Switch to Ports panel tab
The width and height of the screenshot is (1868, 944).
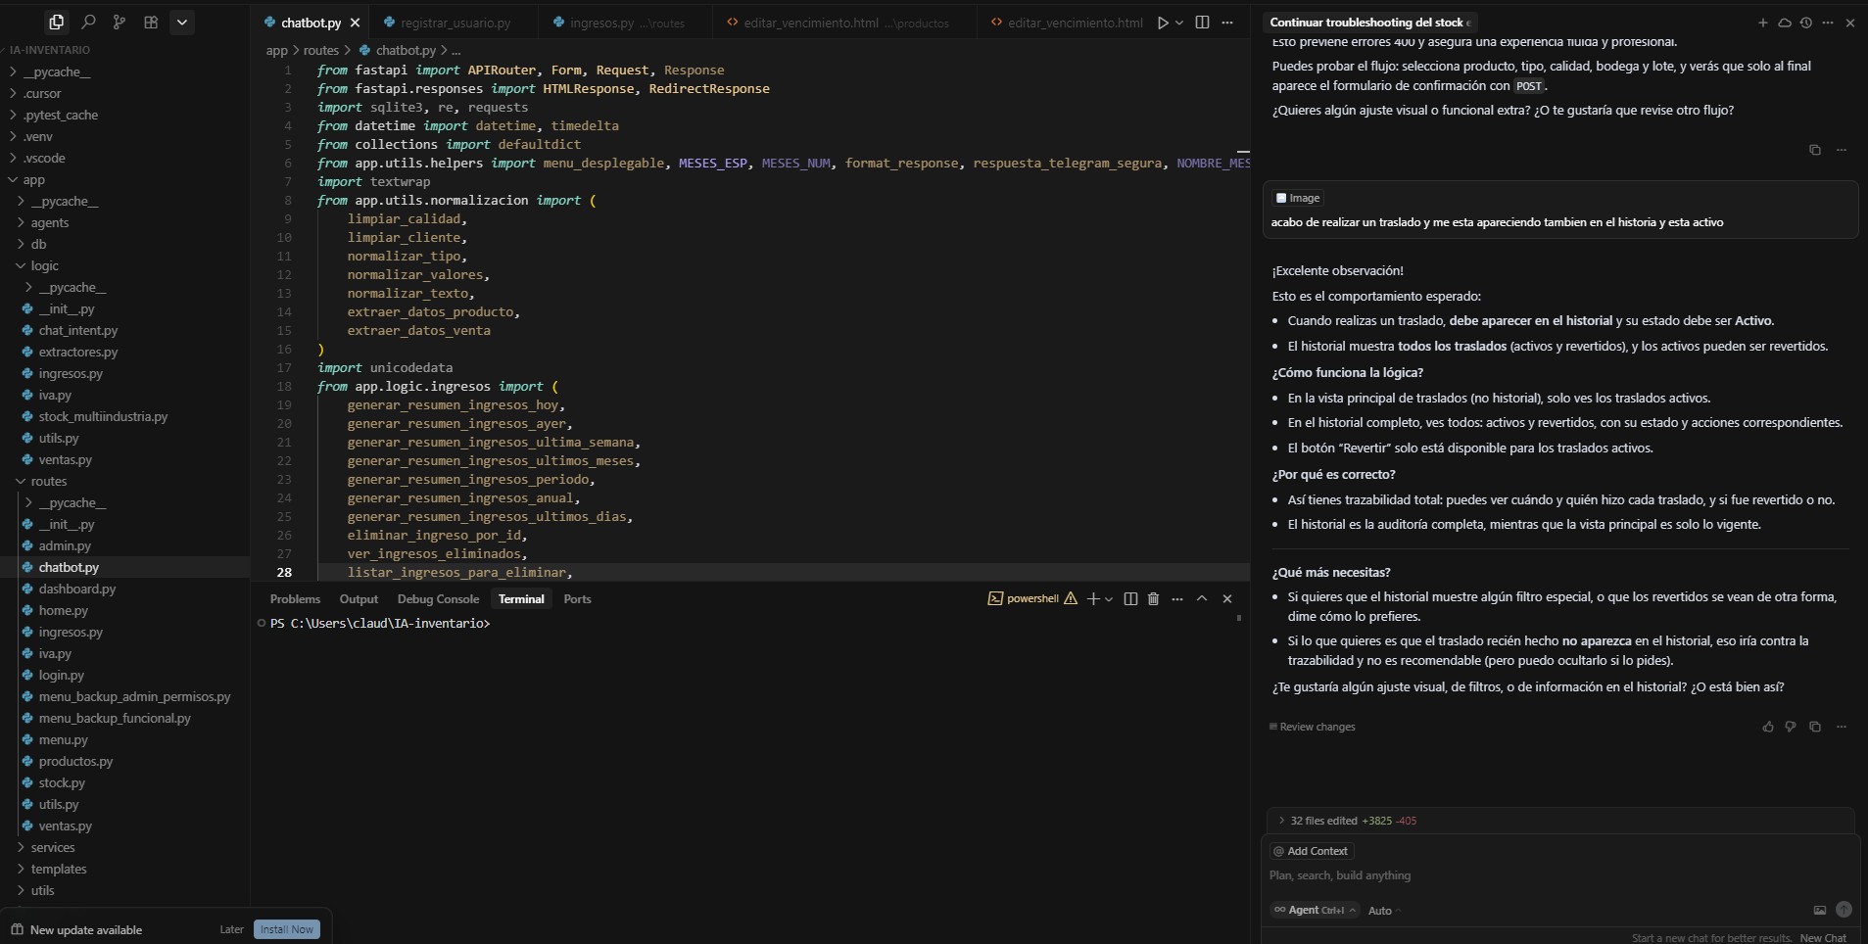click(577, 599)
